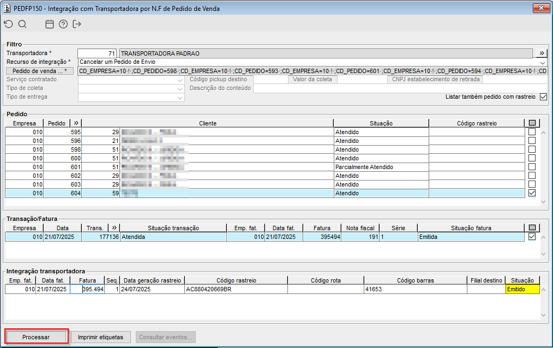Viewport: 553px width, 348px height.
Task: Expand double-arrow column in Pedido grid header
Action: click(x=76, y=123)
